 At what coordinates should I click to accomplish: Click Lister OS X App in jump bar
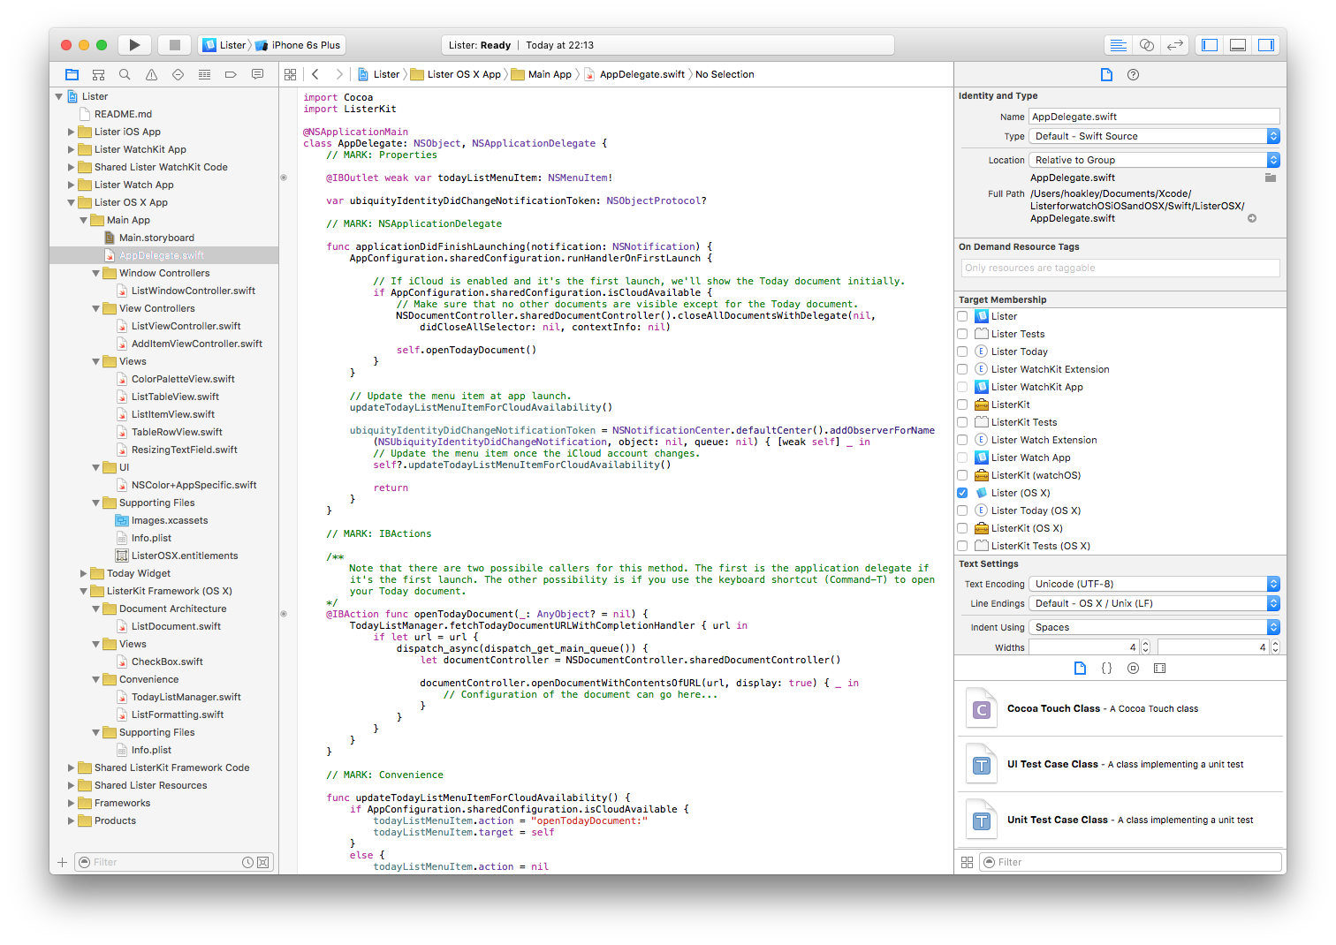tap(456, 75)
